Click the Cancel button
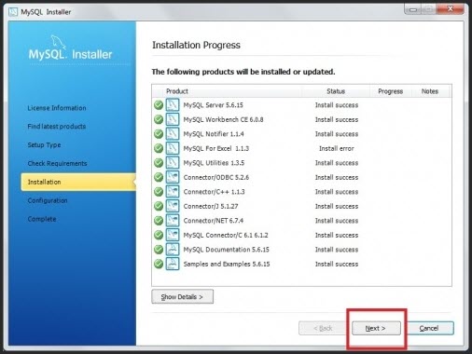This screenshot has width=472, height=354. click(x=429, y=328)
